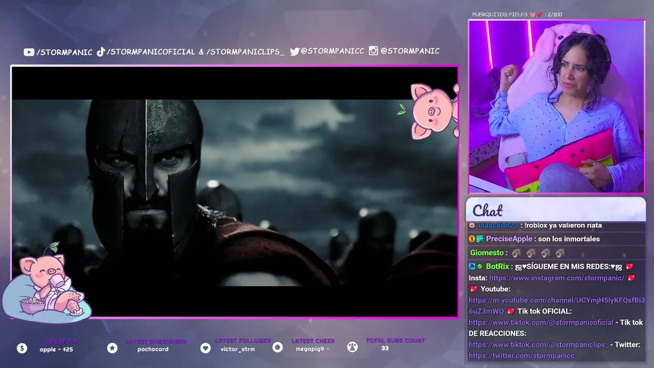Click the 'pochocard' latest subscriber name
Screen dimensions: 654x368
(x=153, y=350)
